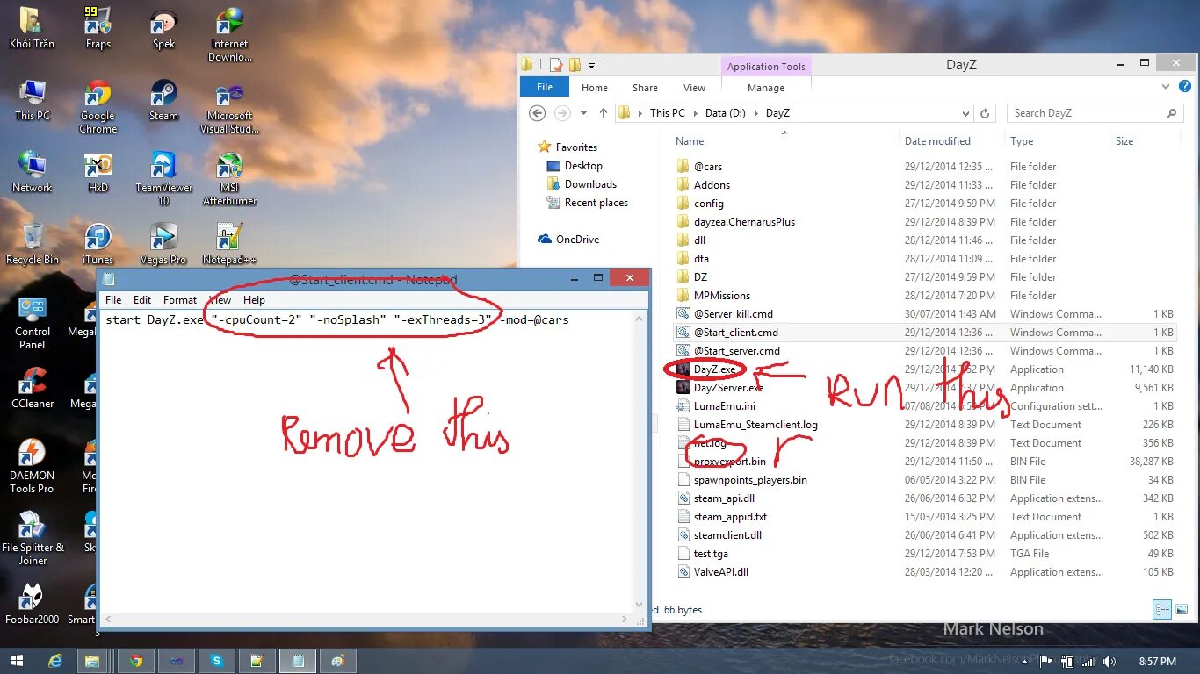The image size is (1200, 674).
Task: Open Vegas Pro desktop shortcut
Action: tap(163, 244)
